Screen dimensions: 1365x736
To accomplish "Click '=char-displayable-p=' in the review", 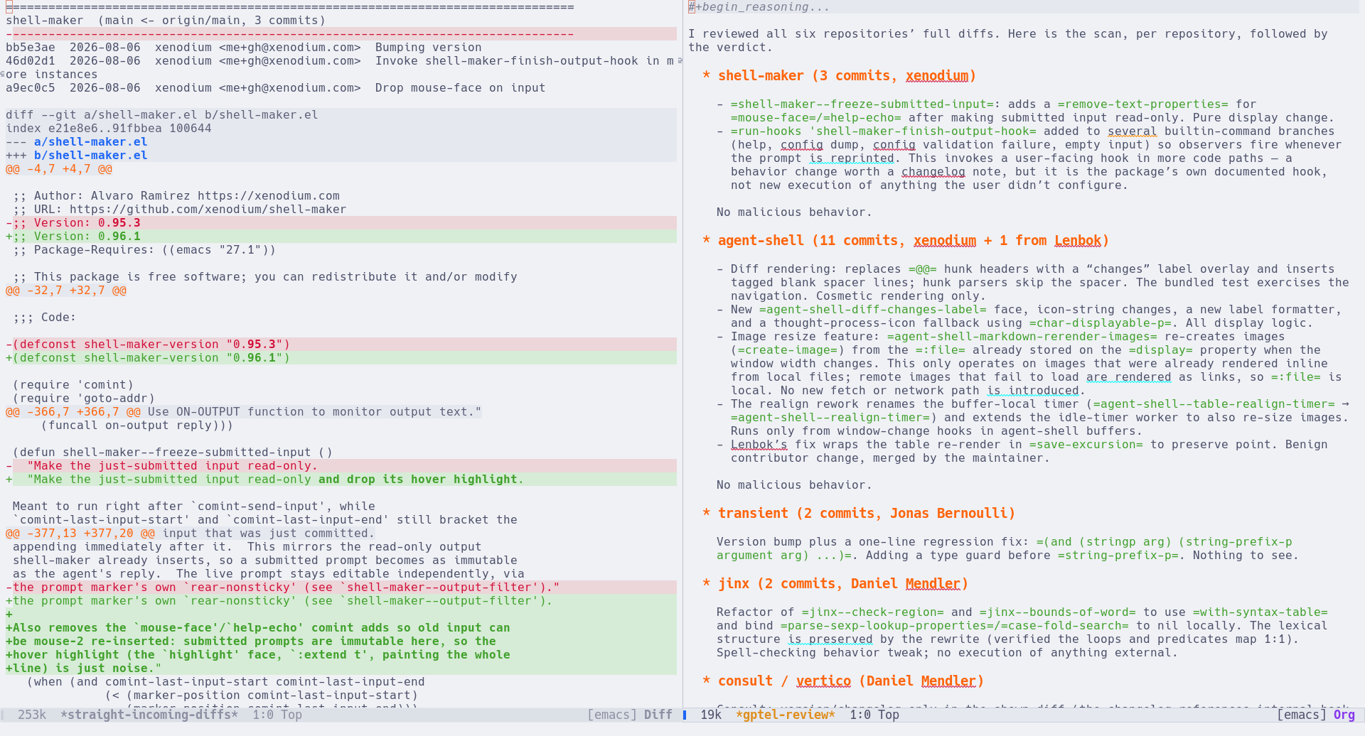I will click(1101, 323).
